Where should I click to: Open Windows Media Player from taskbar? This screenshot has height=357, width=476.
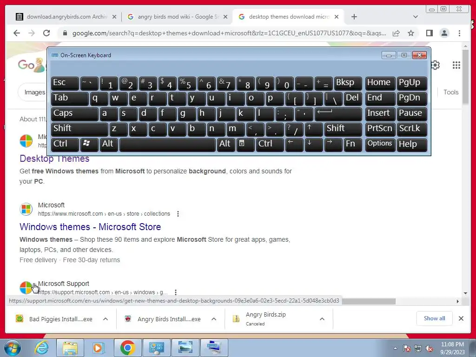click(x=98, y=348)
